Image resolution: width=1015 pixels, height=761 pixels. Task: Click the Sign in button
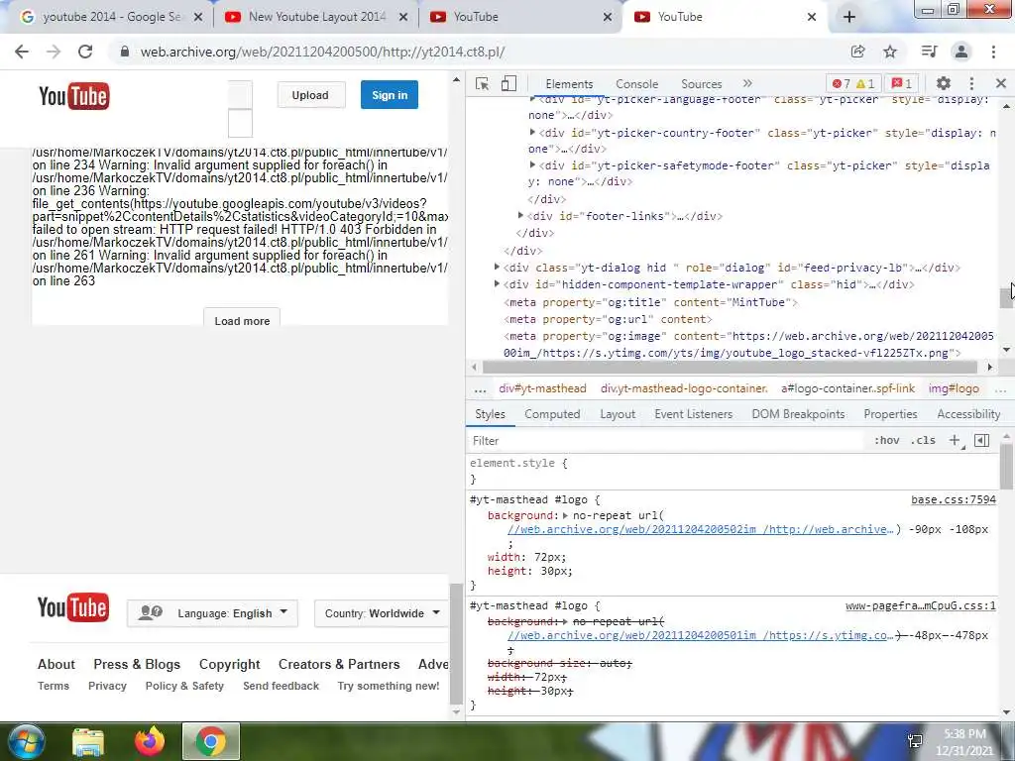[389, 95]
